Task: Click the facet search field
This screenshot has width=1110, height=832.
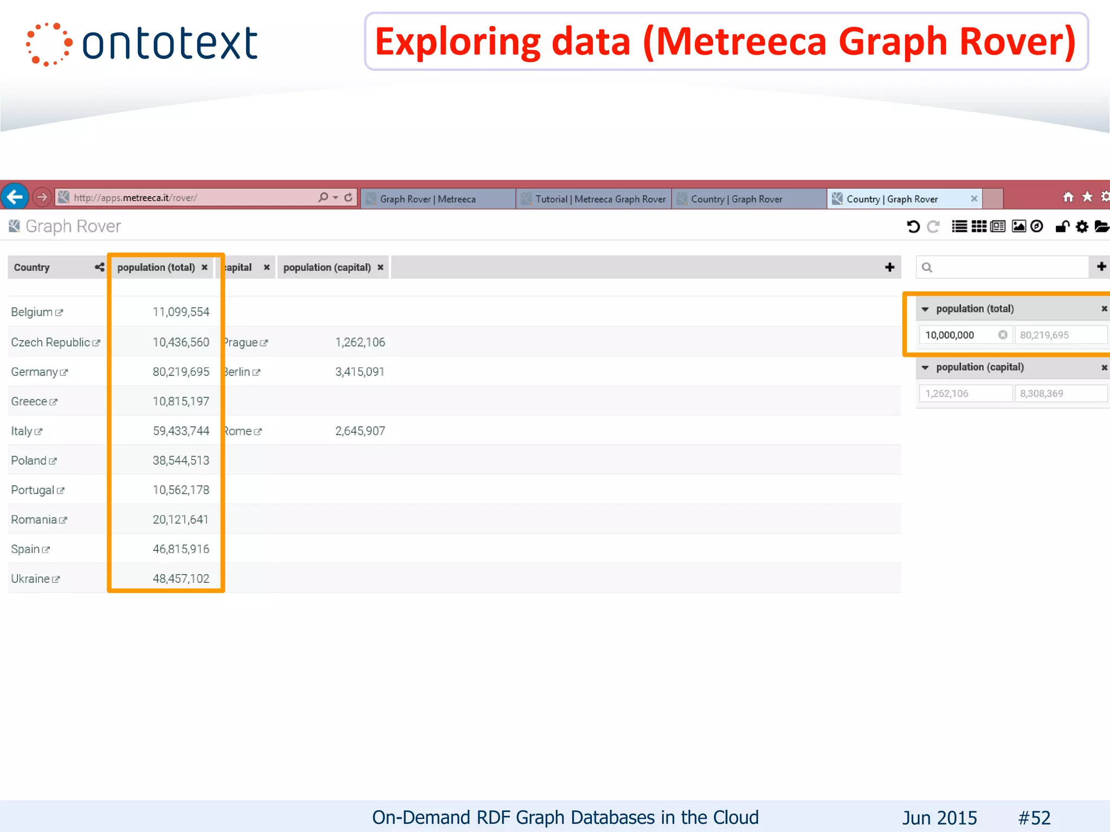Action: [x=1003, y=267]
